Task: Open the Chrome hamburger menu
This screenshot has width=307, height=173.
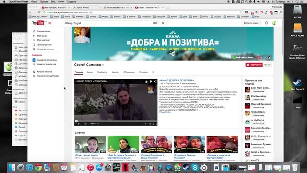Action: point(281,12)
